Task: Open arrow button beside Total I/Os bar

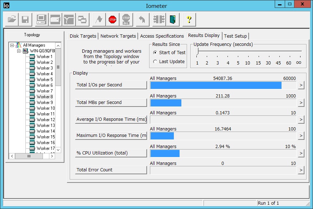Action: pos(301,85)
